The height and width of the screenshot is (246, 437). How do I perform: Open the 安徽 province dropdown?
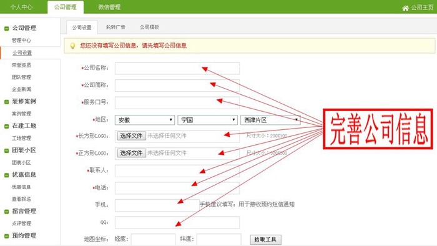[145, 120]
